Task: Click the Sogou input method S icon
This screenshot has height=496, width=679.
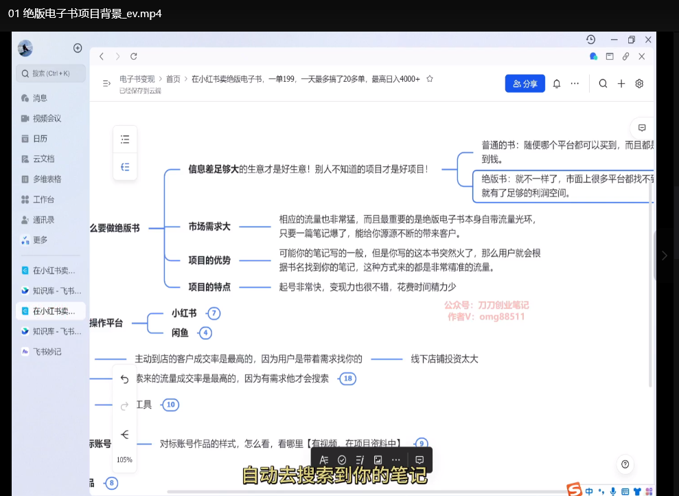Action: (574, 490)
